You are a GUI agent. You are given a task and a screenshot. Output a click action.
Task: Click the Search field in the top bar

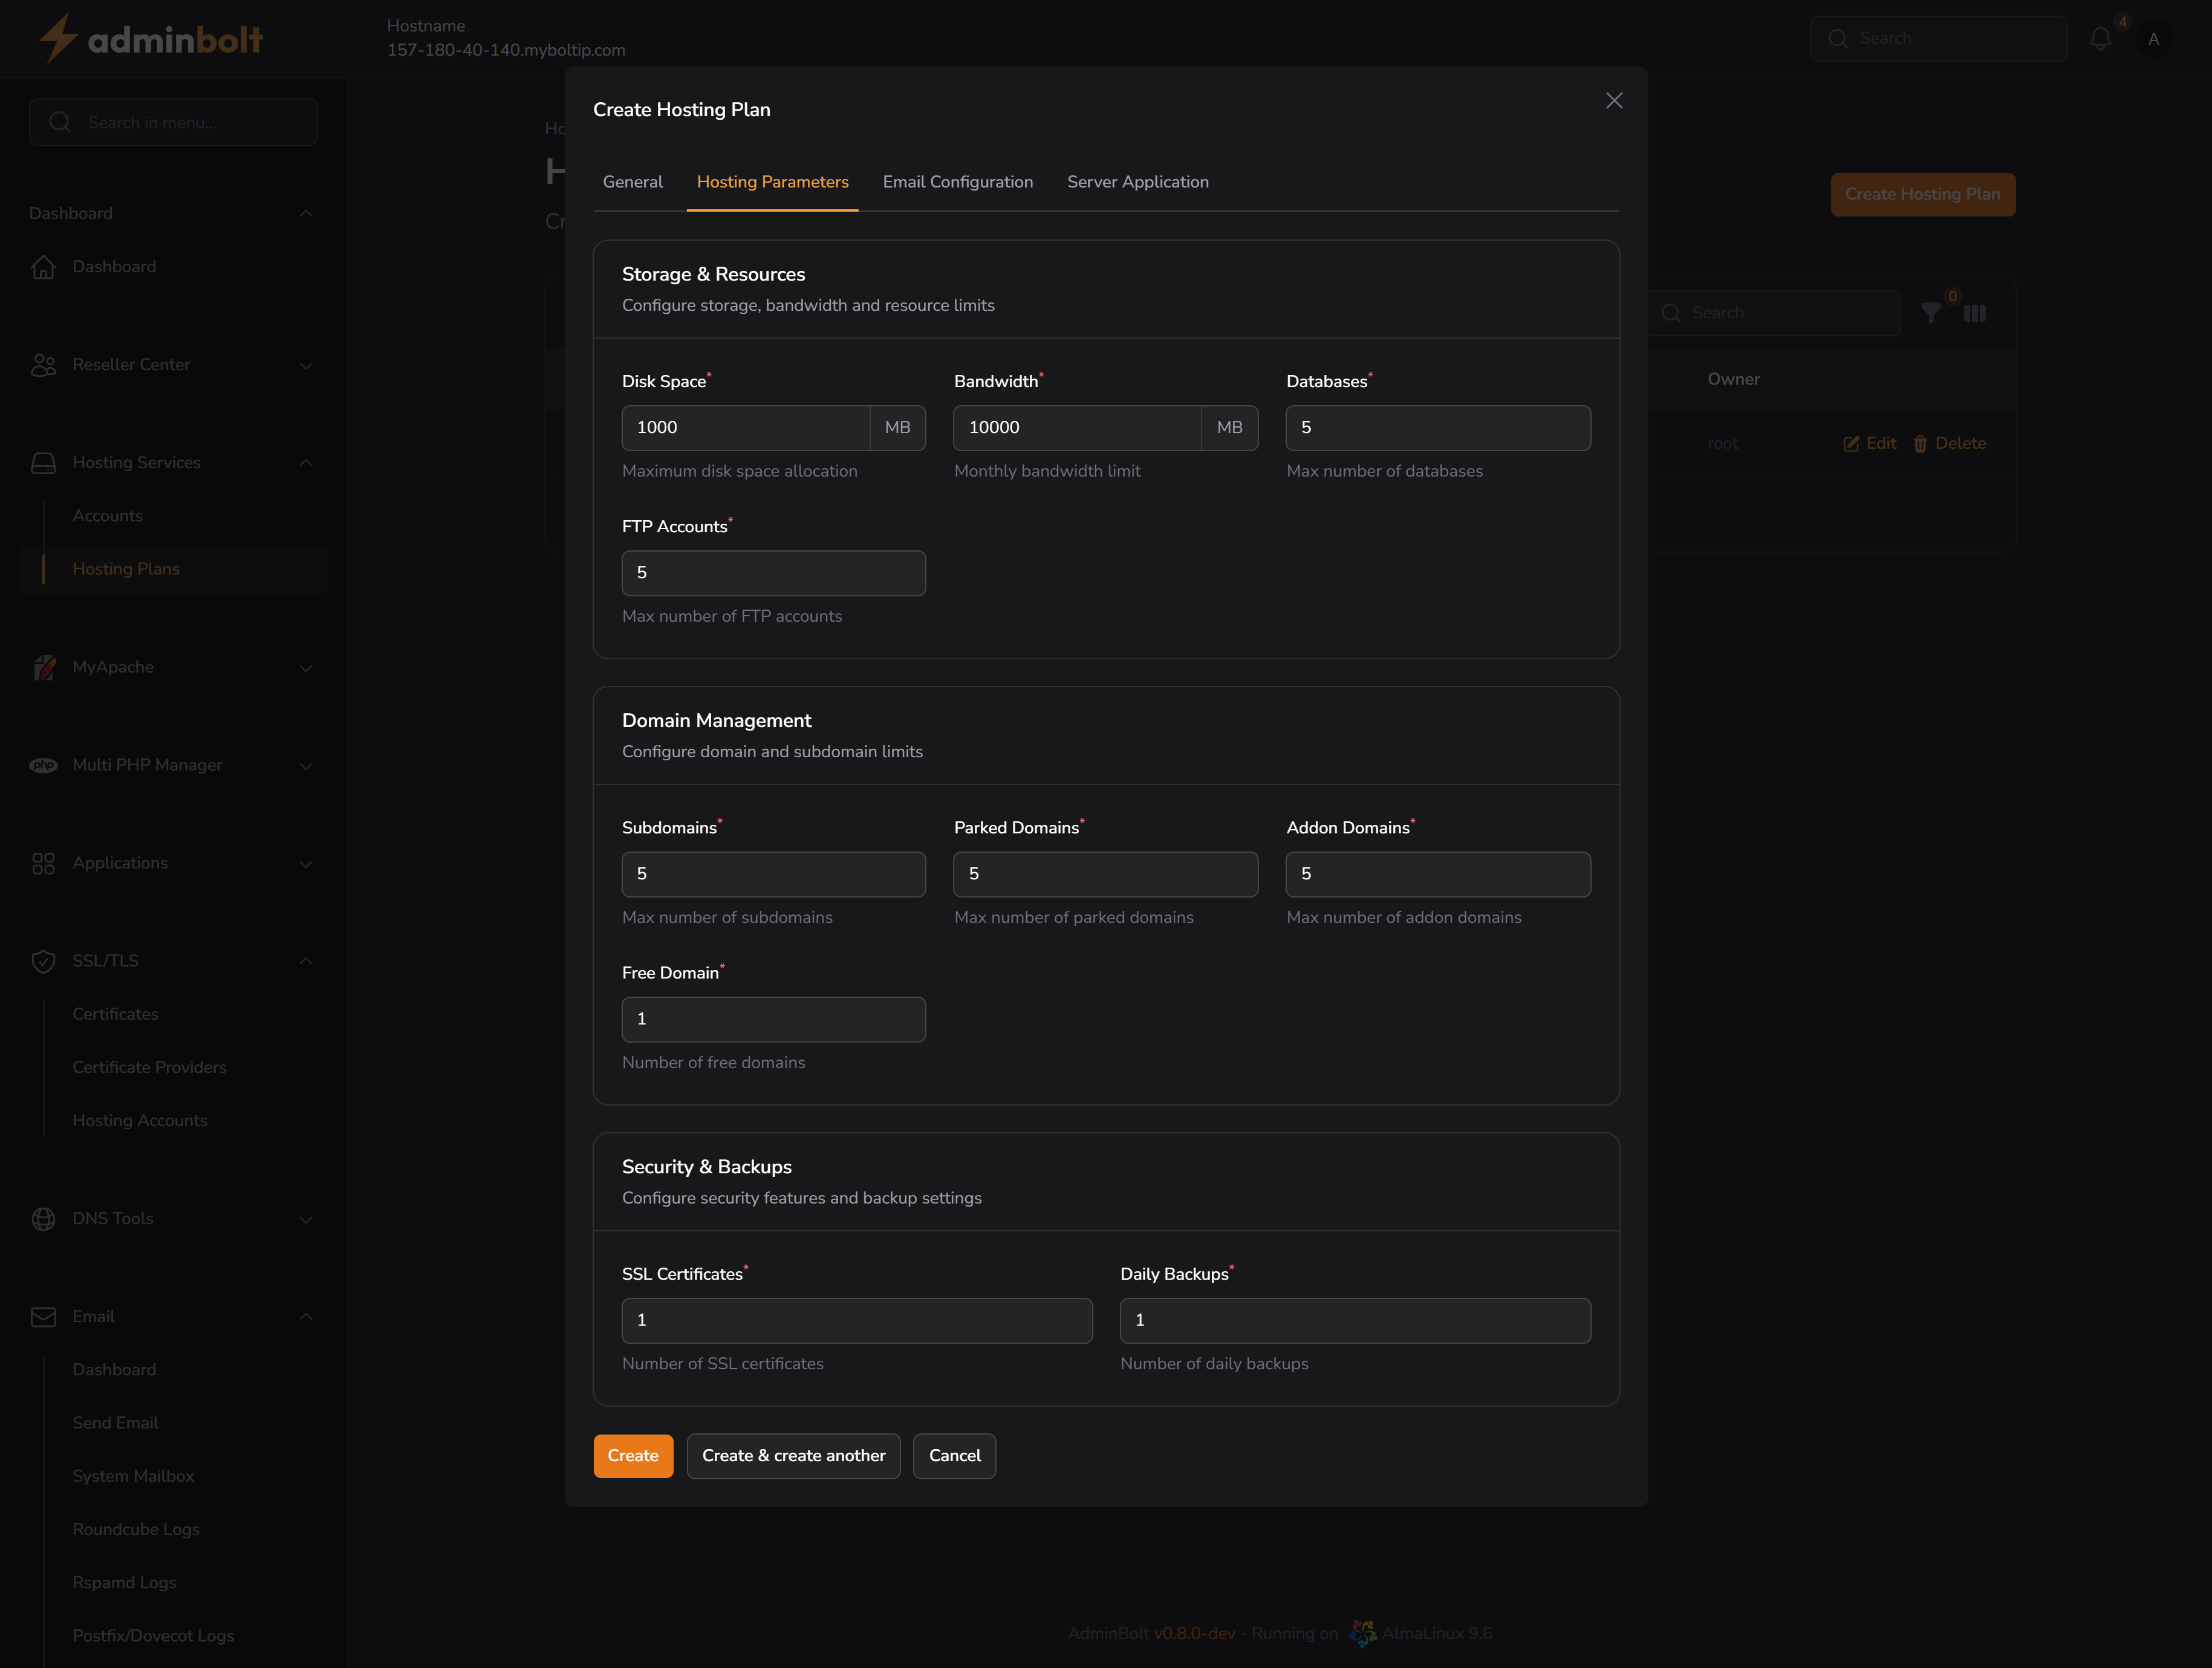pos(1938,38)
